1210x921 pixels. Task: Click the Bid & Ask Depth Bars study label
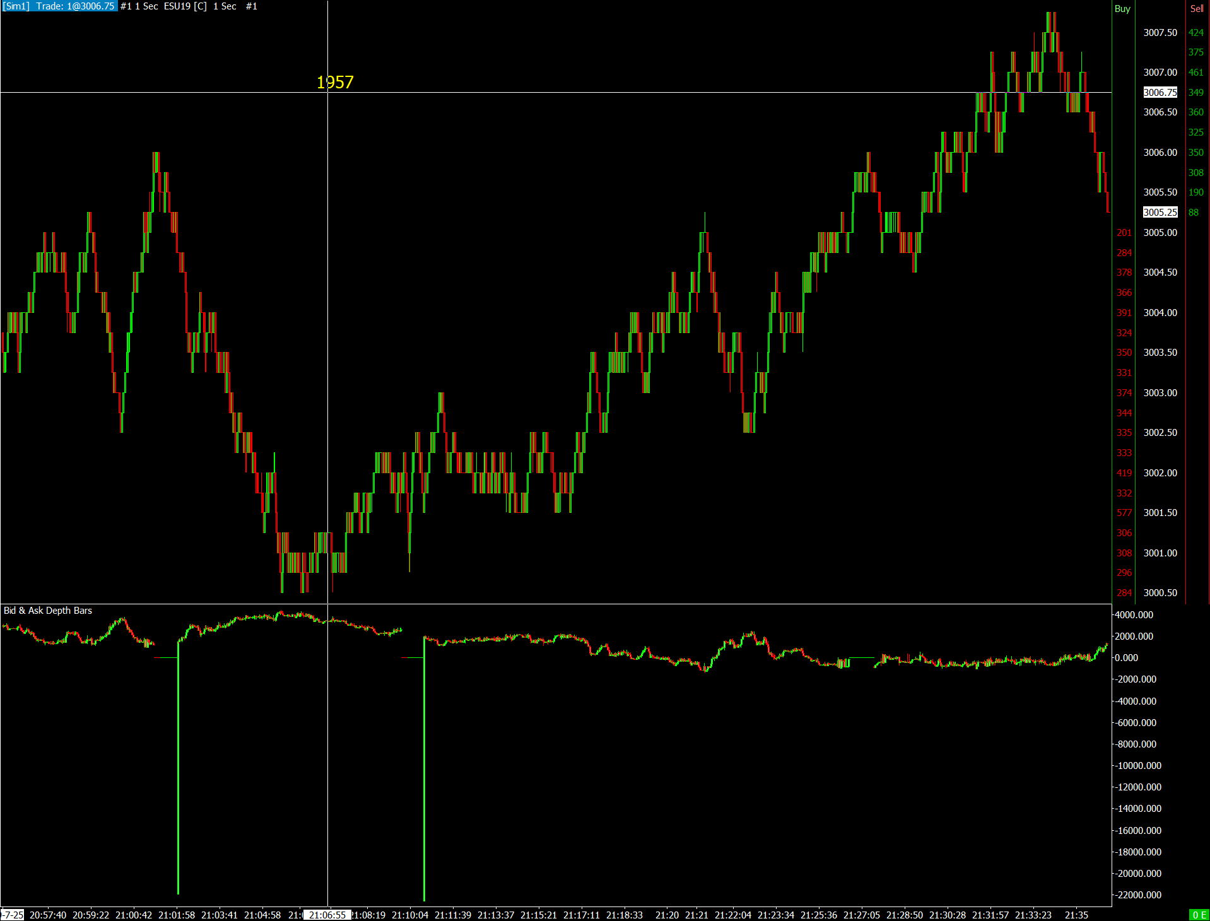48,611
